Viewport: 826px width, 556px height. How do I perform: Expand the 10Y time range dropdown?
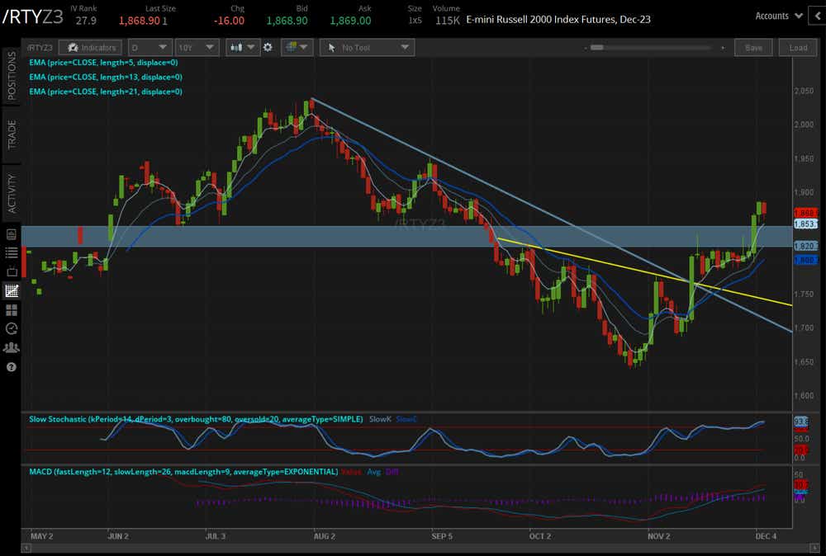click(x=197, y=48)
